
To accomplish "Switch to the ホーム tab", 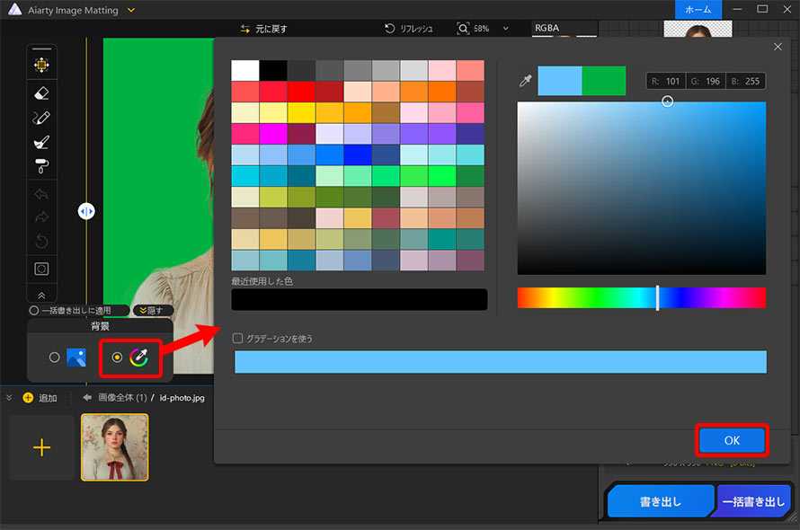I will [x=698, y=8].
